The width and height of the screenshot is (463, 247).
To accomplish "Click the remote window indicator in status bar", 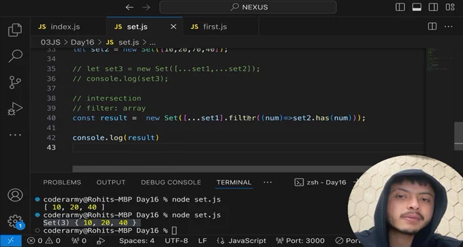I will point(11,241).
